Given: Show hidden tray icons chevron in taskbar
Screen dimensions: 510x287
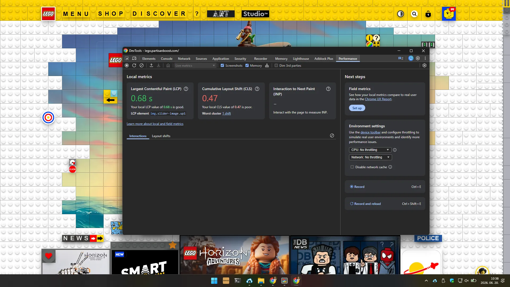Looking at the screenshot, I should pos(426,281).
